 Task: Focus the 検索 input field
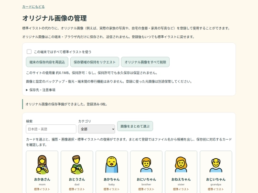click(x=51, y=129)
